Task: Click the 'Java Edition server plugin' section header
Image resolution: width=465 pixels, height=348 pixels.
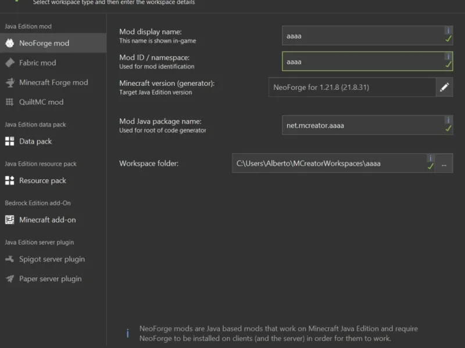Action: click(39, 242)
